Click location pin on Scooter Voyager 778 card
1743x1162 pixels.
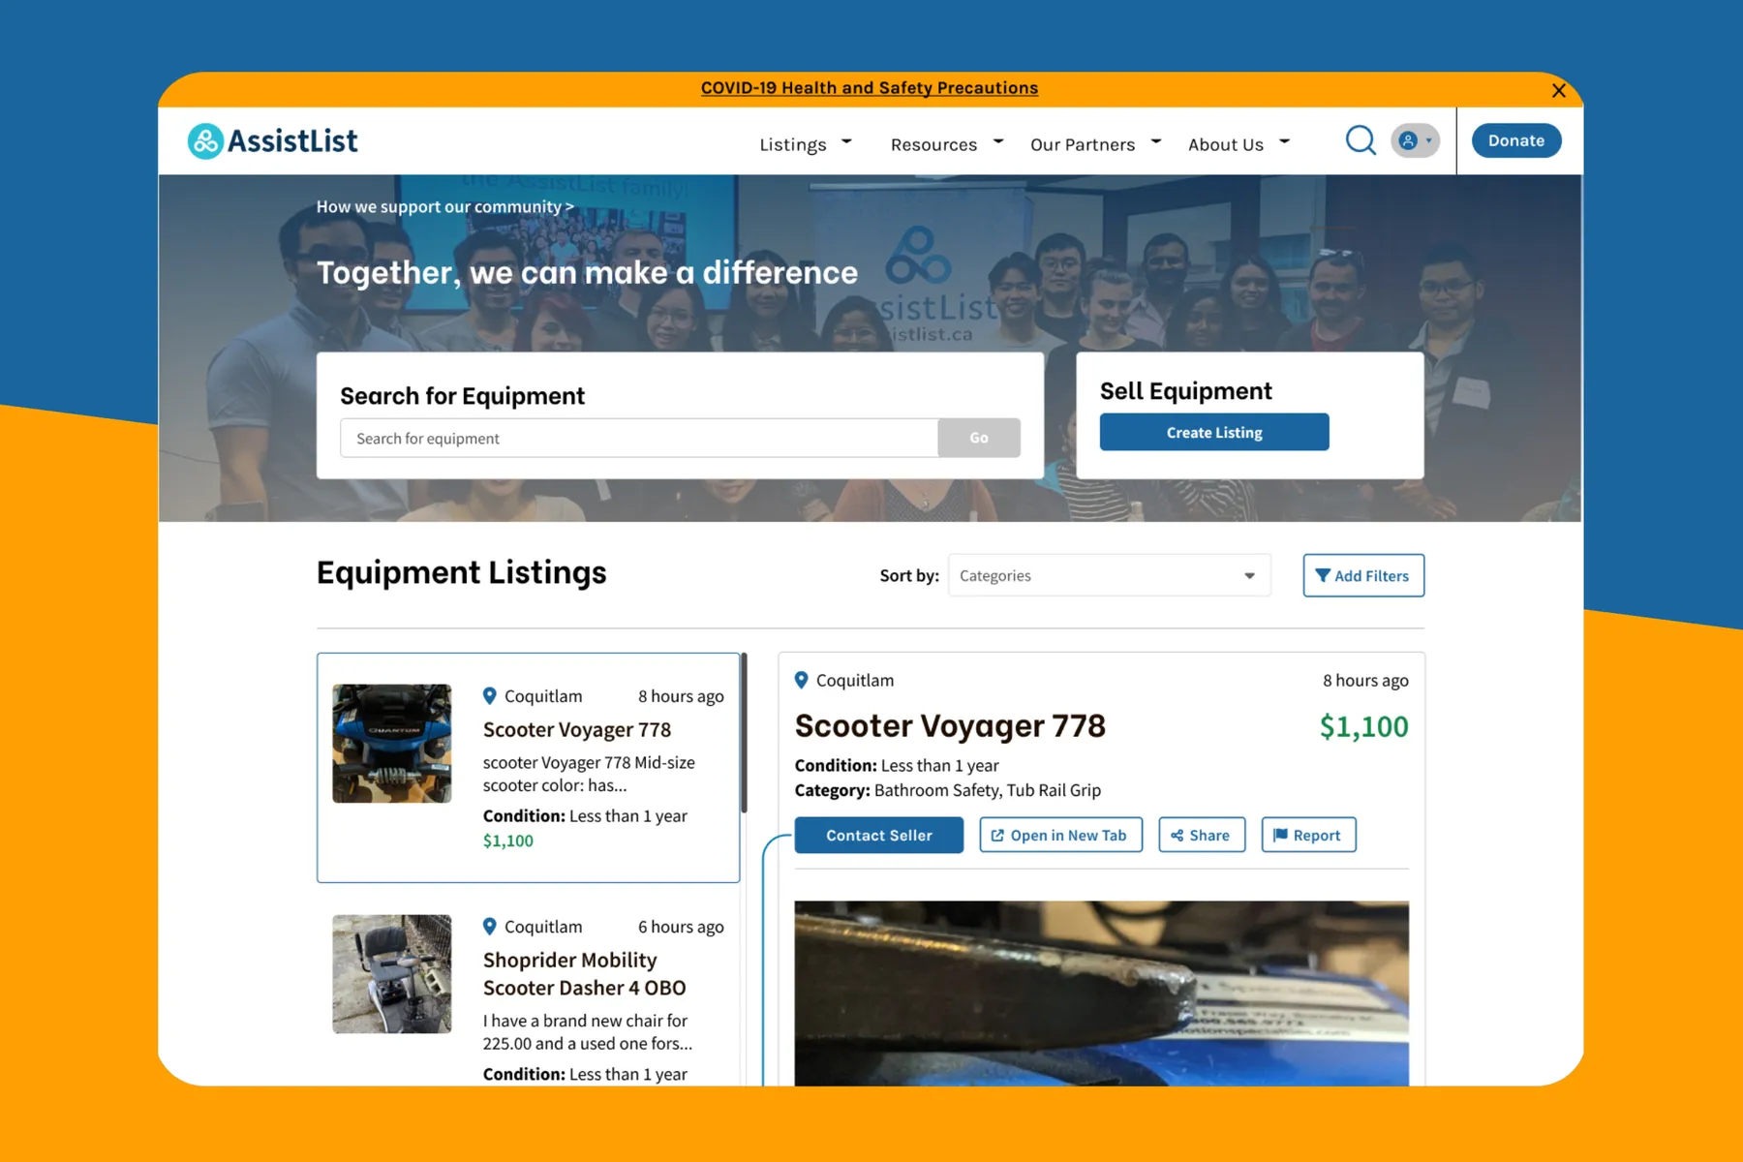point(490,696)
